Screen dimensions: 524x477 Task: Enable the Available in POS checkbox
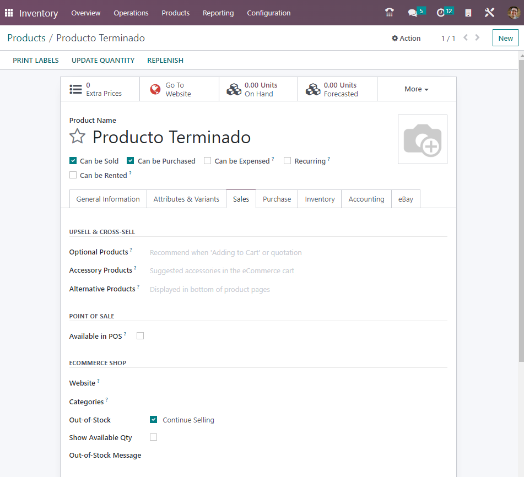pyautogui.click(x=141, y=335)
